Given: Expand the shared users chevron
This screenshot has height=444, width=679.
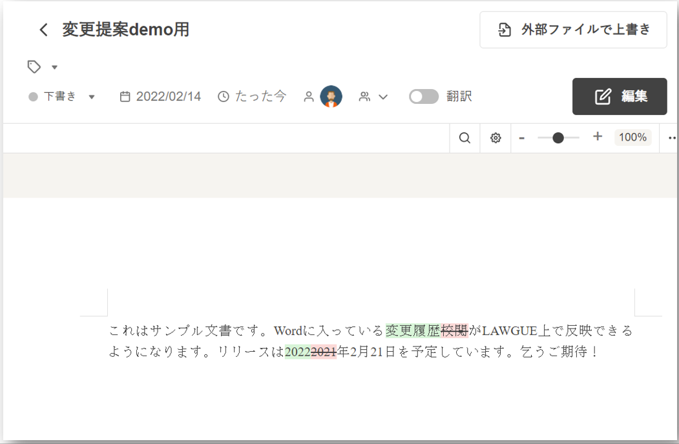Looking at the screenshot, I should tap(383, 97).
